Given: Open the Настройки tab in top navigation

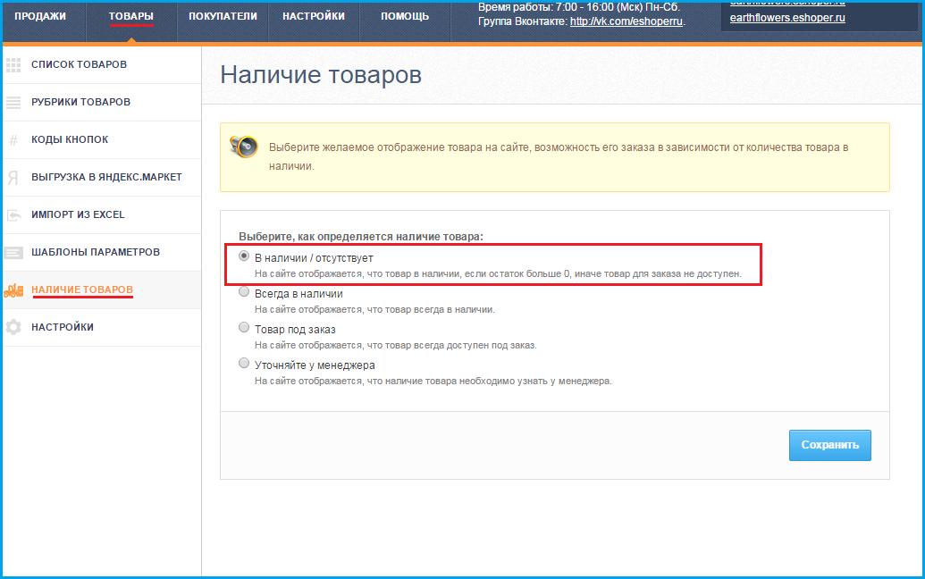Looking at the screenshot, I should click(x=313, y=16).
